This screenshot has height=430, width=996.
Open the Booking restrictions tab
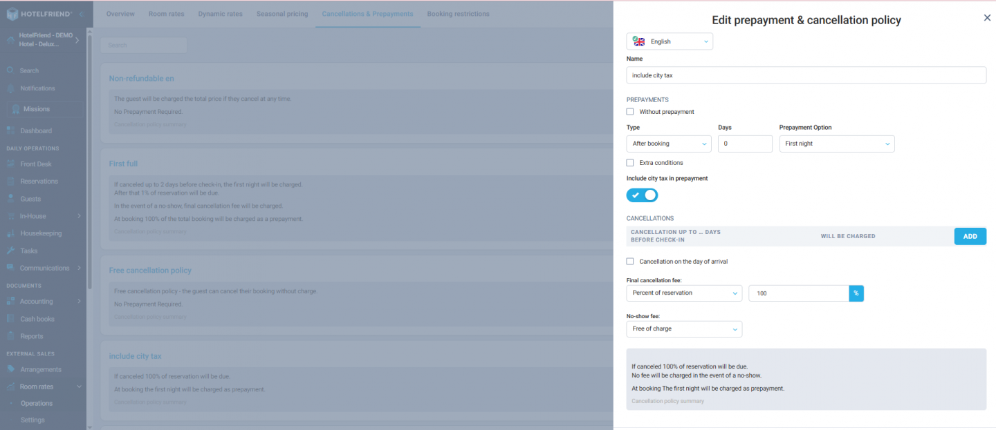(x=458, y=14)
